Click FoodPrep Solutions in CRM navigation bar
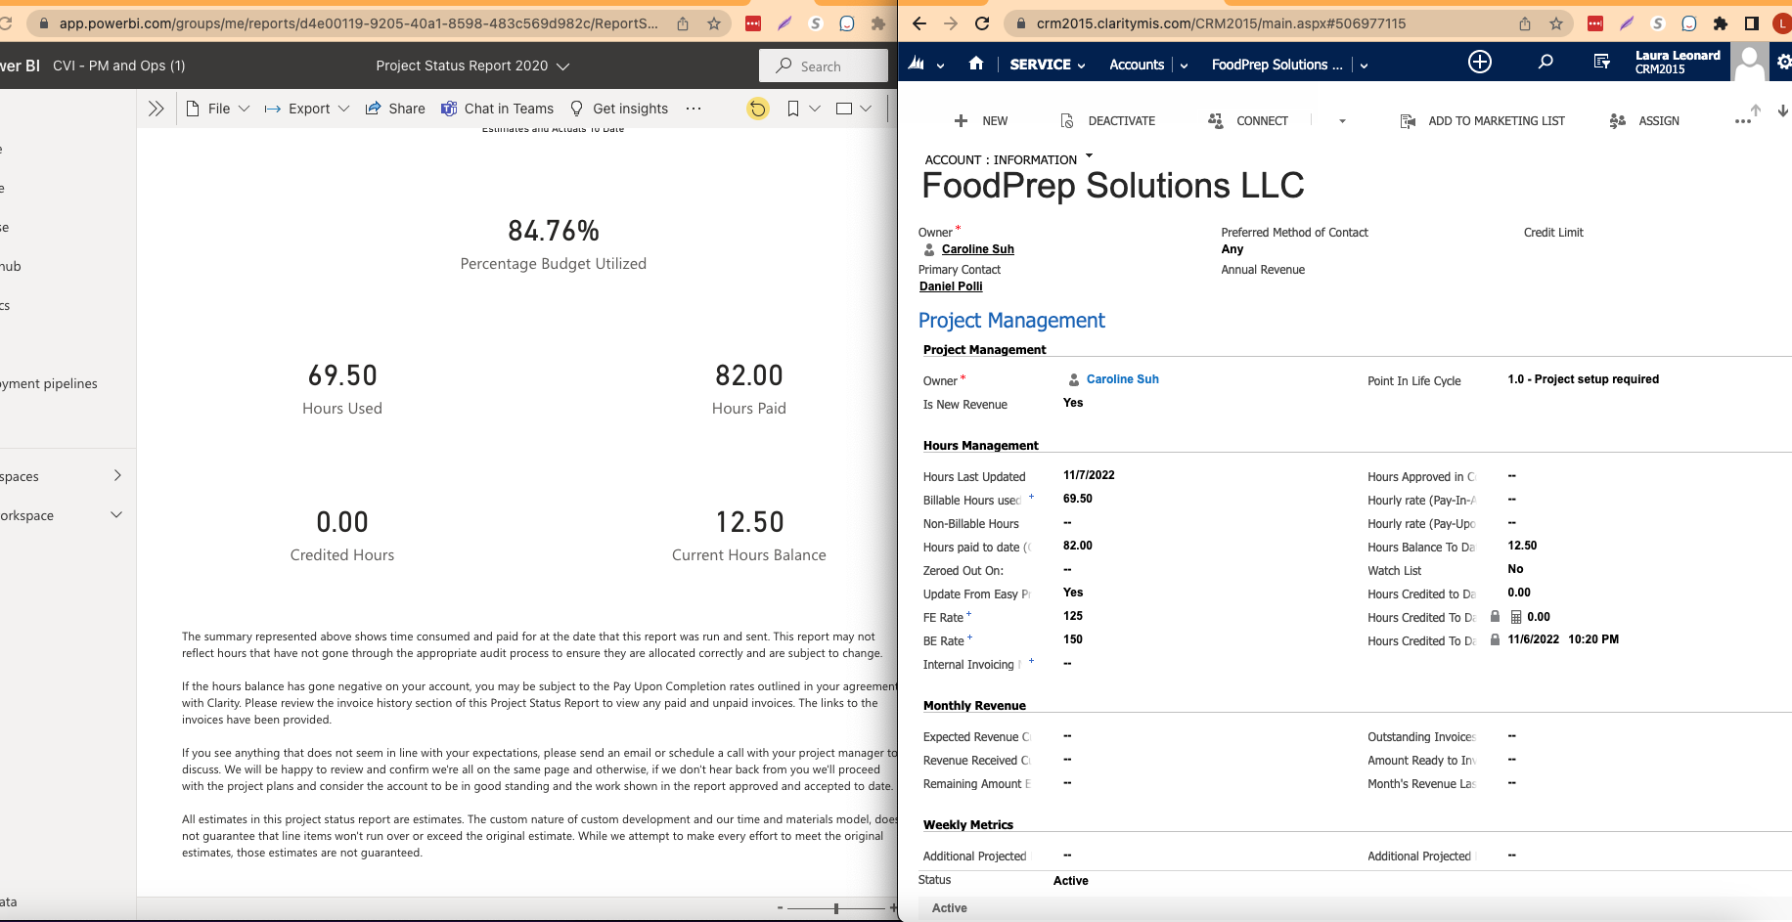Screen dimensions: 1792x922 click(x=1277, y=65)
